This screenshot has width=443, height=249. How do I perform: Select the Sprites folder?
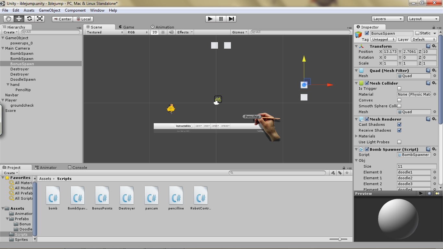click(x=21, y=240)
